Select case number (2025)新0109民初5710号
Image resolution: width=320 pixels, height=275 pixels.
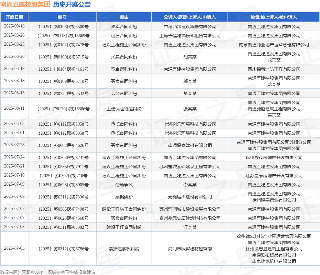pos(63,81)
